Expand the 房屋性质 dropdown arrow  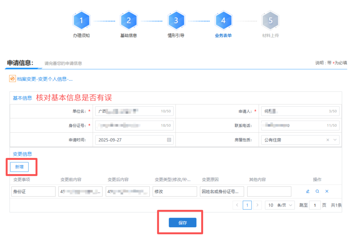coord(335,140)
